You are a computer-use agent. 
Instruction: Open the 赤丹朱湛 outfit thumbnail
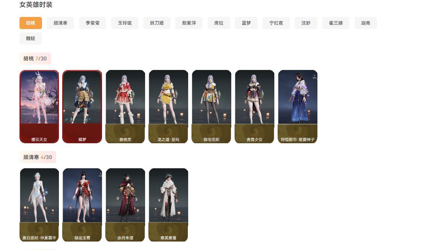tap(126, 205)
